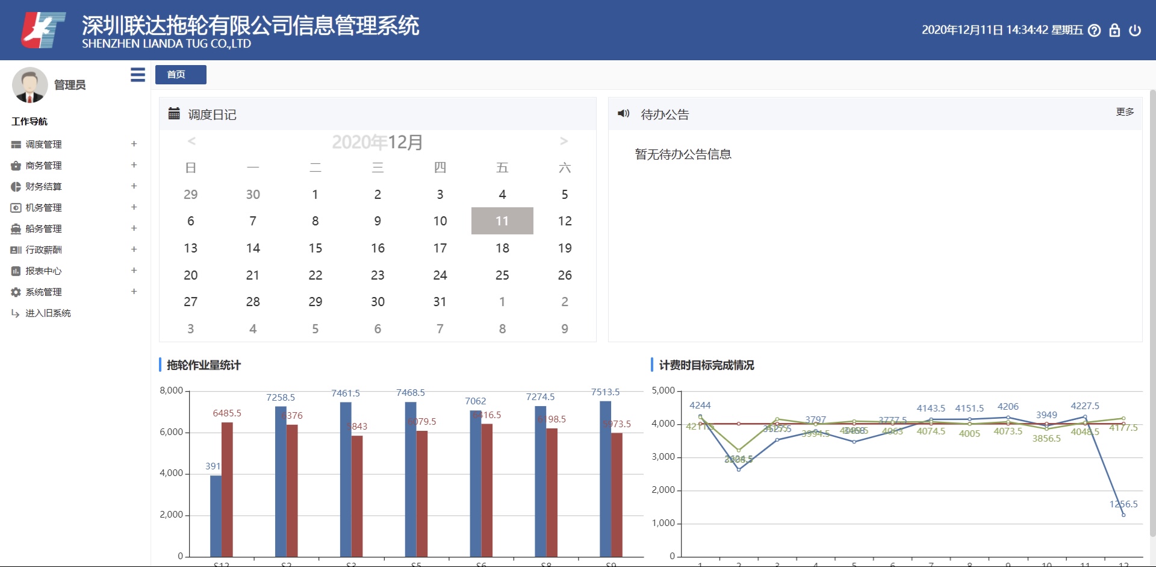Viewport: 1156px width, 567px height.
Task: Click the power logout icon
Action: point(1135,31)
